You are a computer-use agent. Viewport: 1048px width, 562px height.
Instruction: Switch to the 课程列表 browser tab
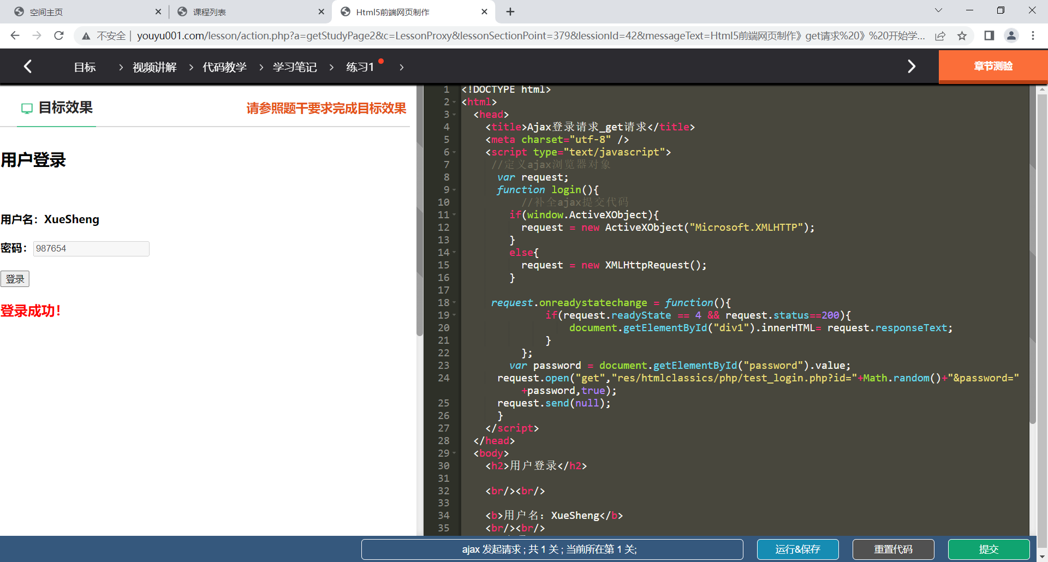click(251, 11)
